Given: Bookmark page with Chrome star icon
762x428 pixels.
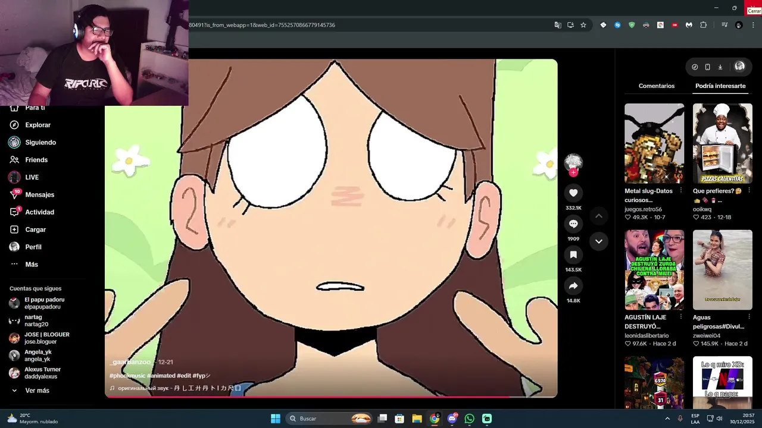Looking at the screenshot, I should (583, 25).
